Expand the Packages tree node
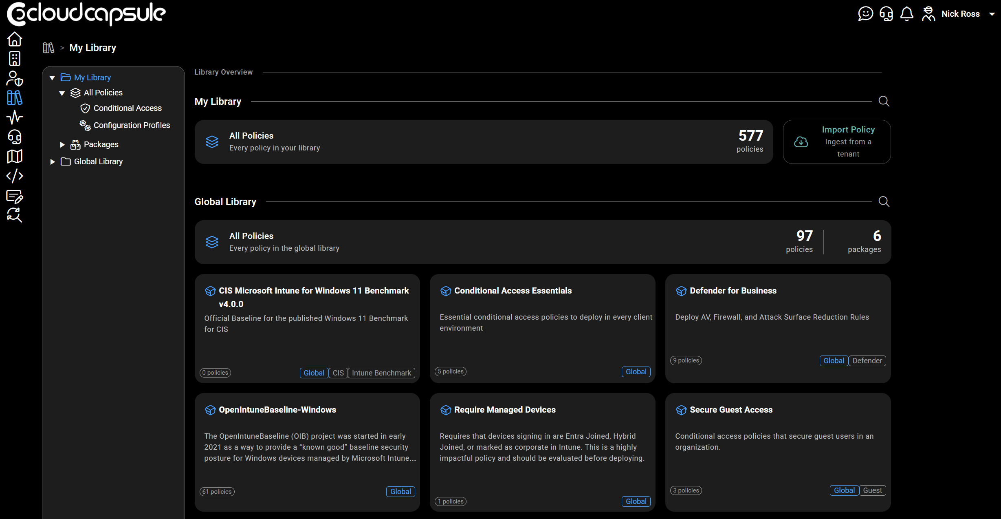The width and height of the screenshot is (1001, 519). click(62, 144)
